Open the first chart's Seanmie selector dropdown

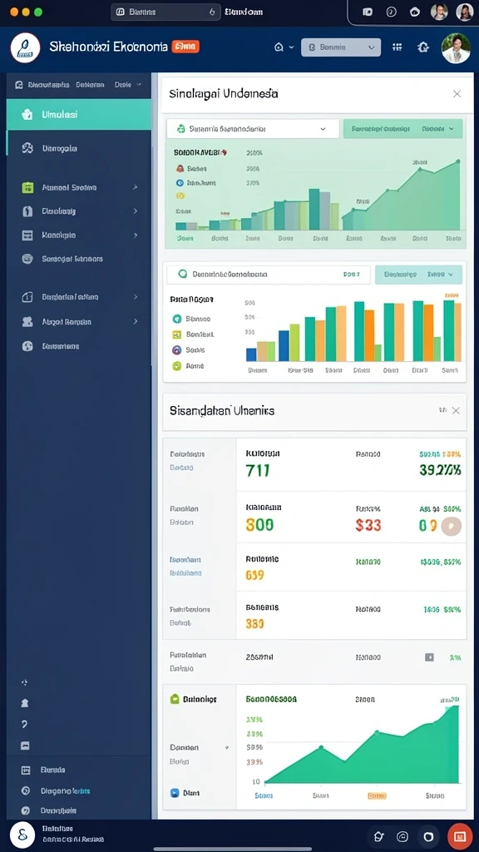[253, 129]
